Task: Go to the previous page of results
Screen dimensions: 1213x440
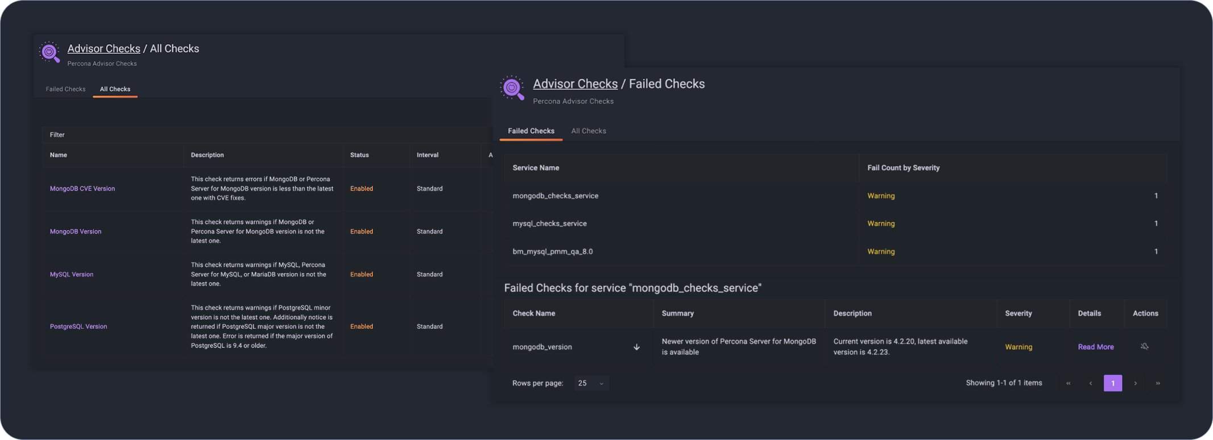Action: click(1090, 383)
